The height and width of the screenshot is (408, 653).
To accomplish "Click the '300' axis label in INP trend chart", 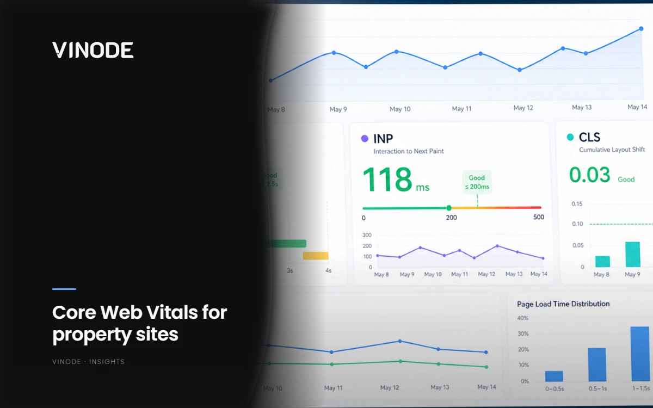I will [x=367, y=236].
